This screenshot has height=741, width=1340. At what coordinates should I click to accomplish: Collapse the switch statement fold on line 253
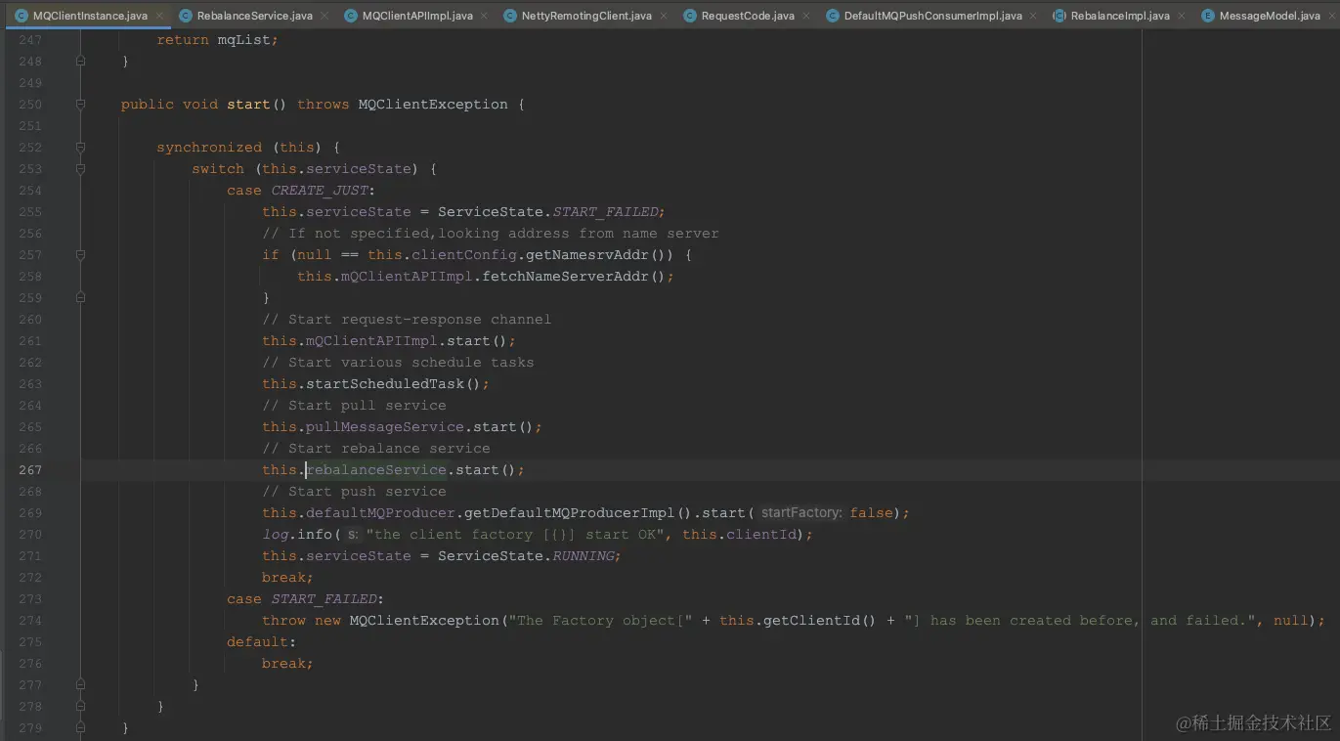click(x=80, y=169)
